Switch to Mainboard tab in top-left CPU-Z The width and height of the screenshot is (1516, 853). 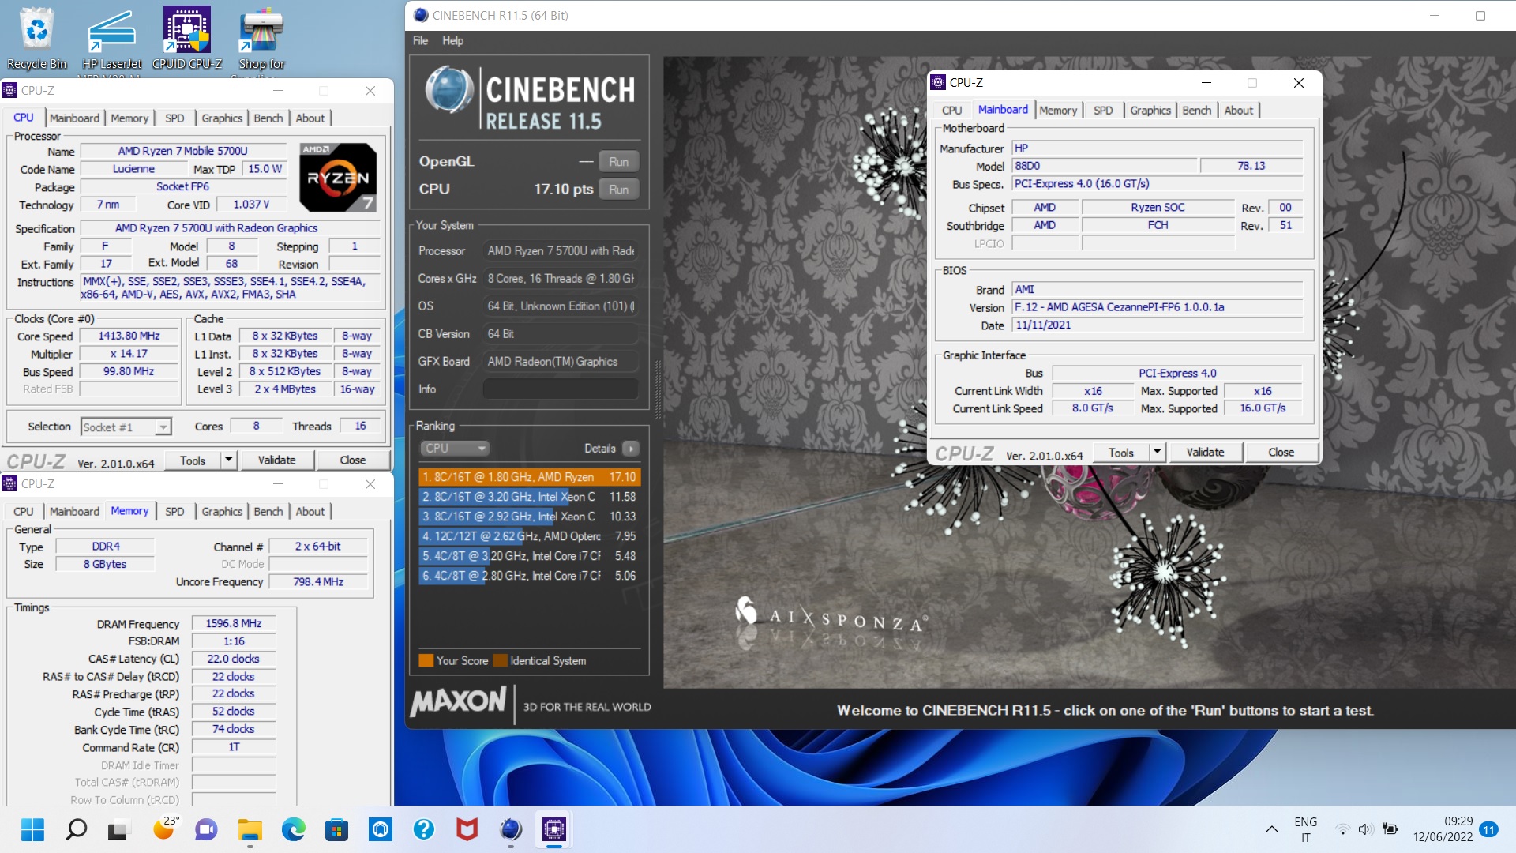click(x=74, y=118)
